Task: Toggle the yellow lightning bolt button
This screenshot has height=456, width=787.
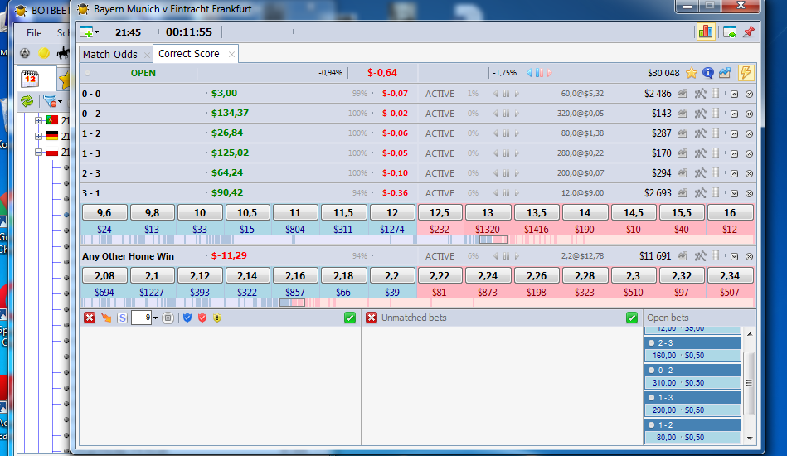Action: point(746,73)
